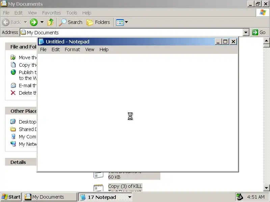
Task: Open Shared Documents link
Action: (x=28, y=129)
